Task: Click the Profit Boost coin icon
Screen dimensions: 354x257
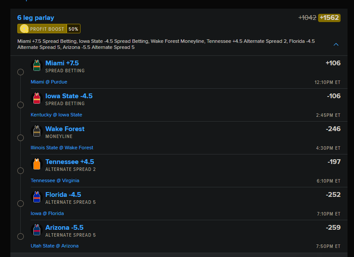Action: coord(24,29)
